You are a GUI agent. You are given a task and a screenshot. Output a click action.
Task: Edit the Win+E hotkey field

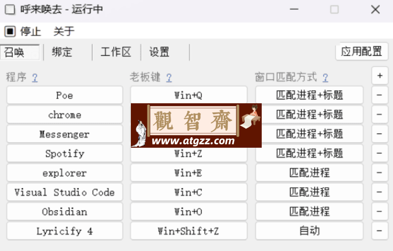[189, 173]
